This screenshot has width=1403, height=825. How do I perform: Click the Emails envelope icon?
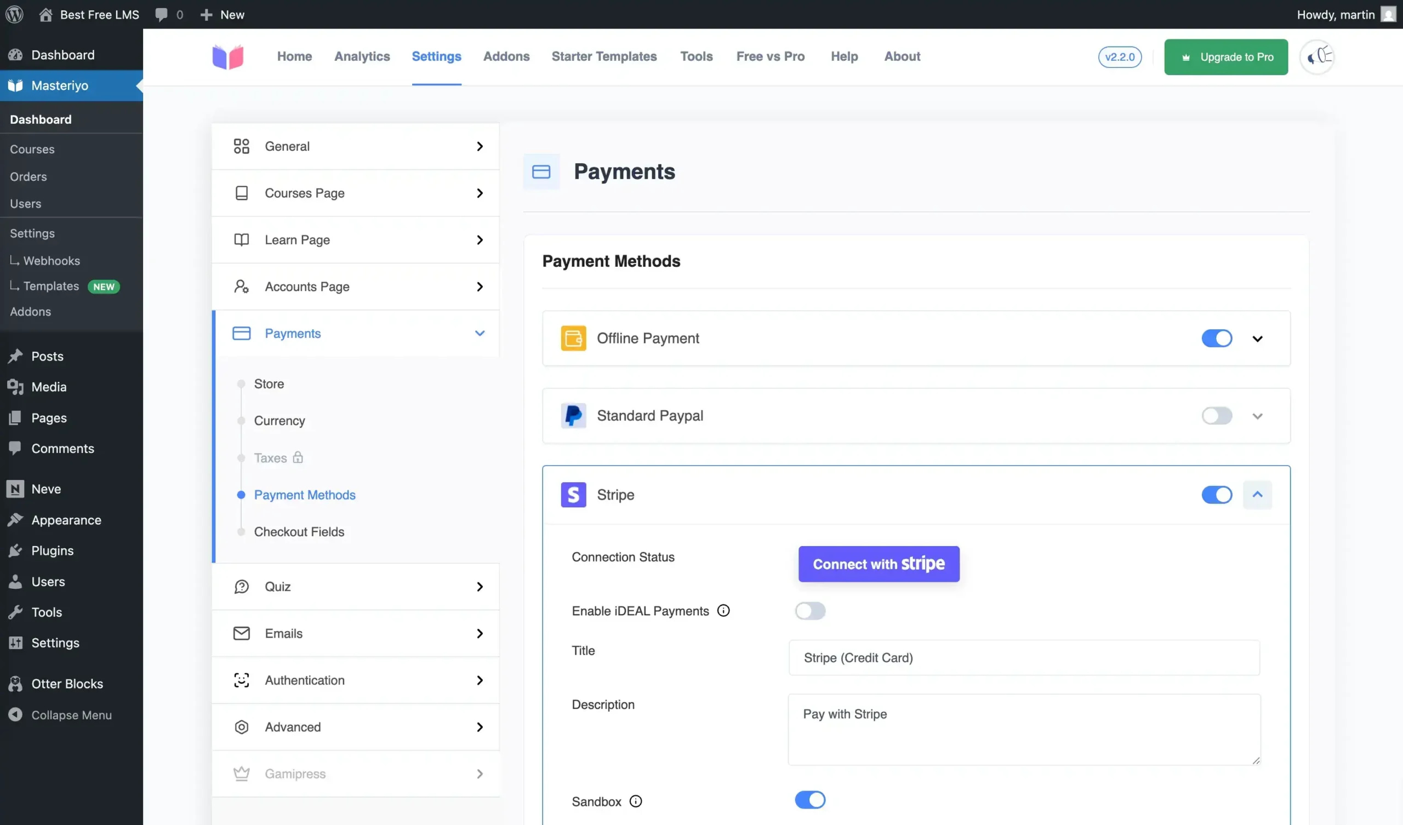click(242, 633)
